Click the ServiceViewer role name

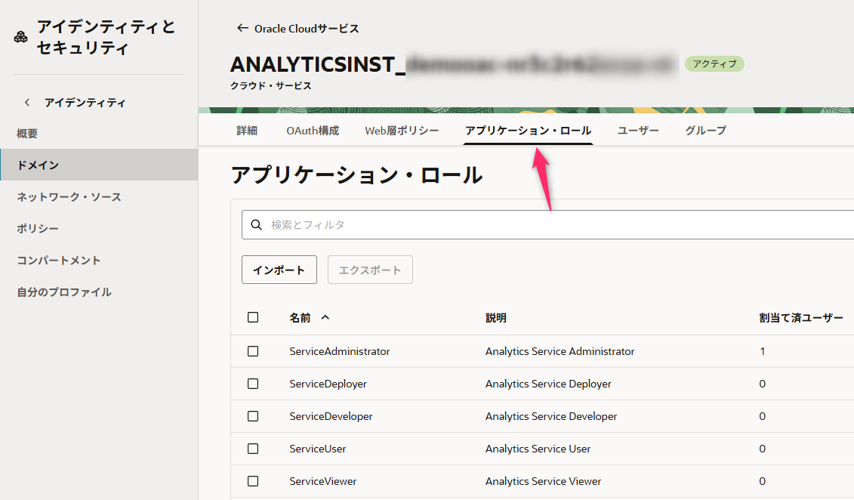point(323,481)
